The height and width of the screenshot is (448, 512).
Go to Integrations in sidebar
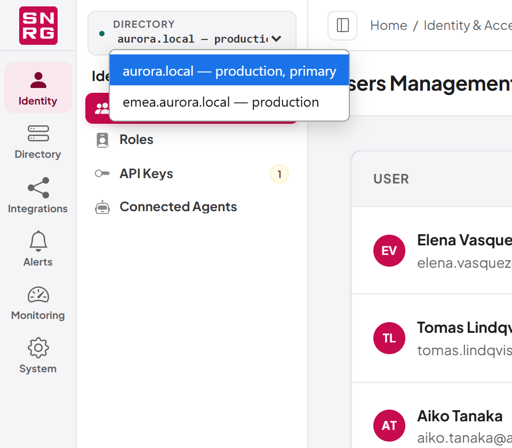(38, 196)
